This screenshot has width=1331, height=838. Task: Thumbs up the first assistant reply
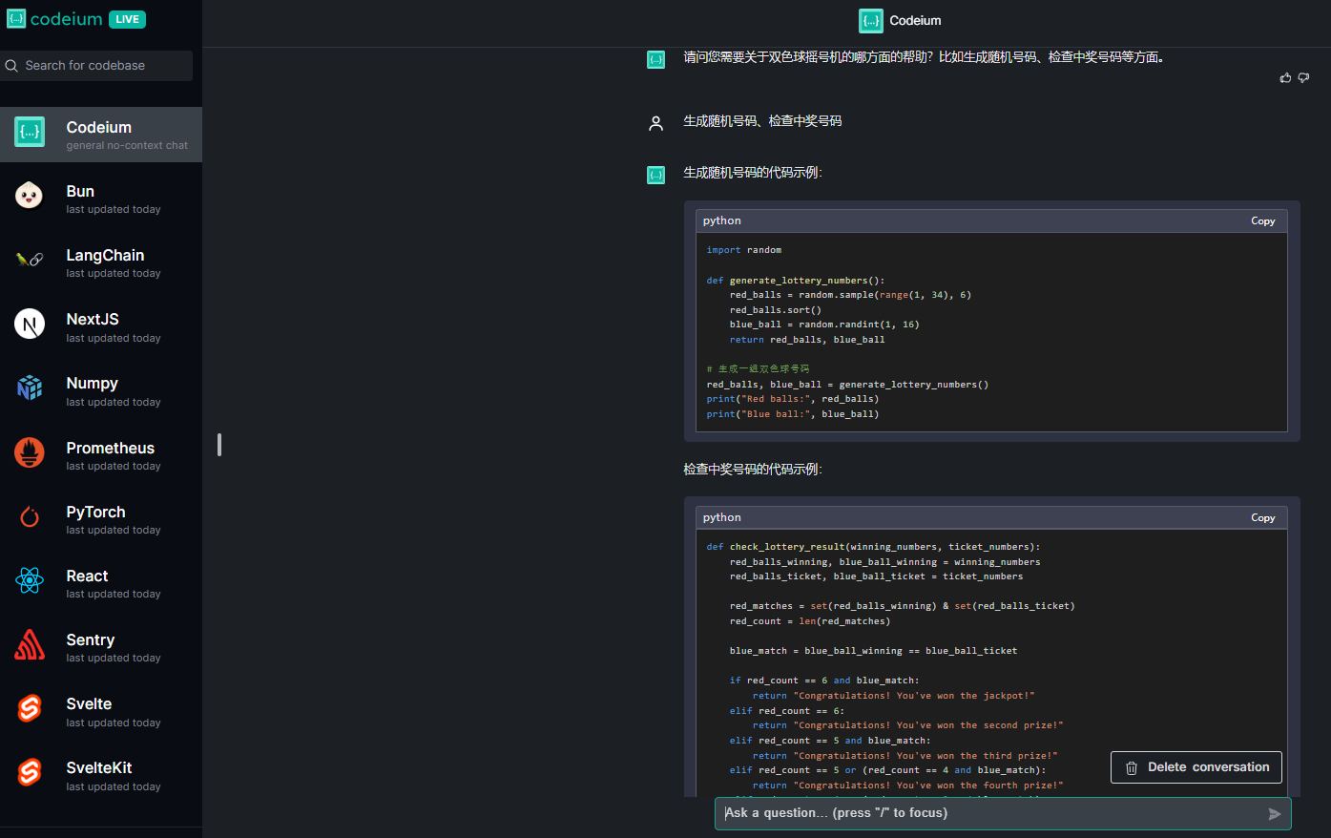pyautogui.click(x=1285, y=78)
